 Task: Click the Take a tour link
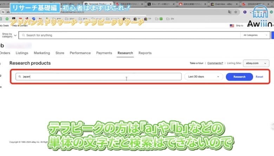click(196, 63)
